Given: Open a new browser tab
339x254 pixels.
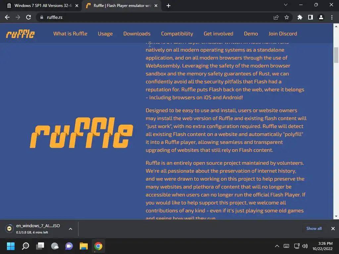Looking at the screenshot, I should [x=169, y=6].
